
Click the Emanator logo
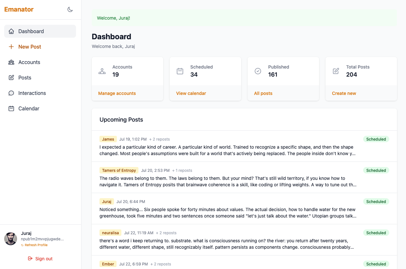coord(19,9)
